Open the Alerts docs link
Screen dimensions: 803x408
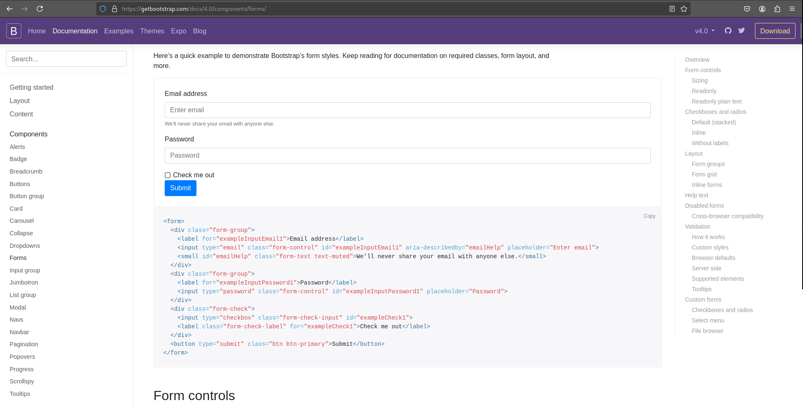click(x=17, y=147)
